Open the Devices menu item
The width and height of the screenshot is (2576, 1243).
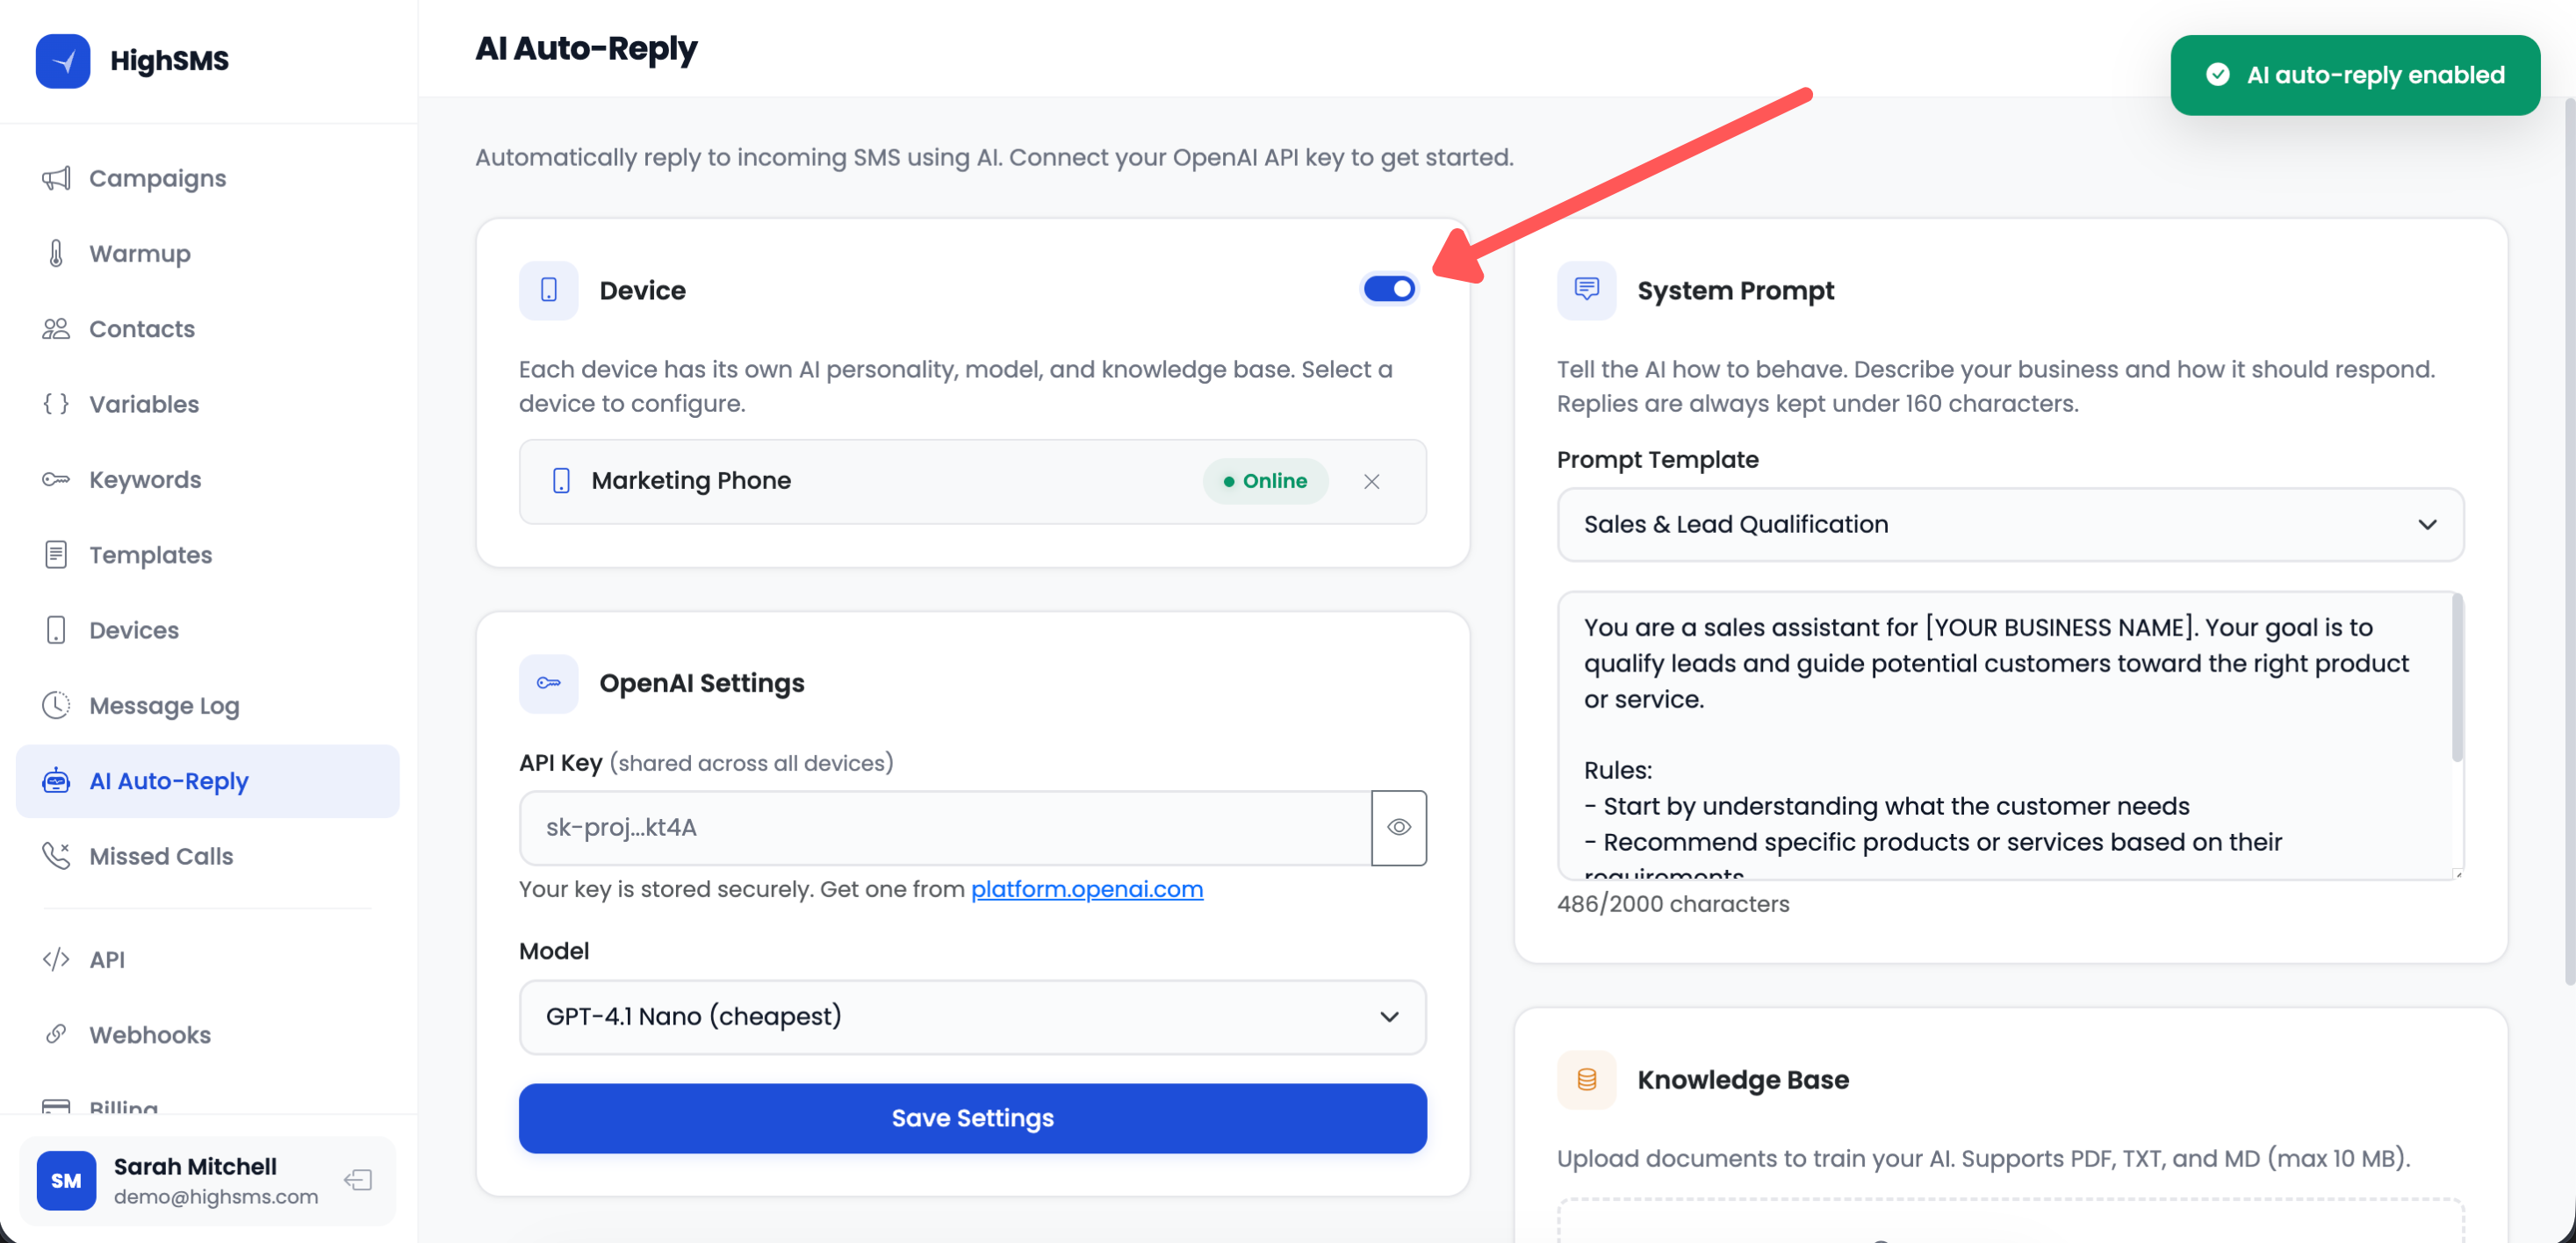(x=133, y=630)
